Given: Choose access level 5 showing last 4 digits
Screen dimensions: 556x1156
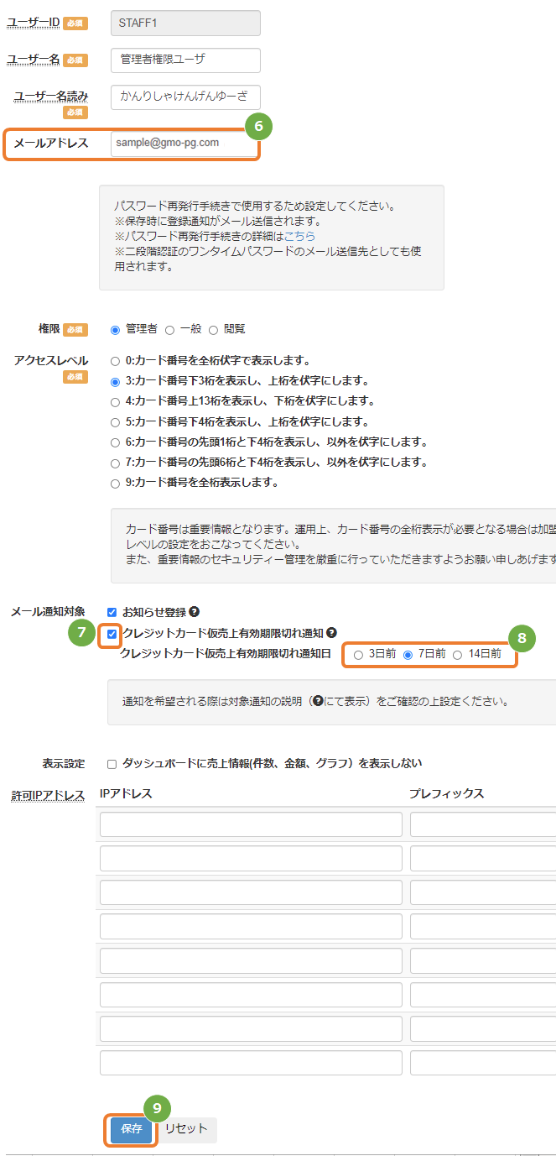Looking at the screenshot, I should pyautogui.click(x=116, y=422).
